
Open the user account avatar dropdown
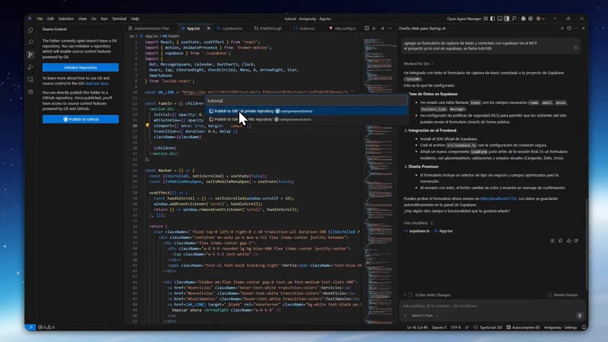tap(540, 19)
